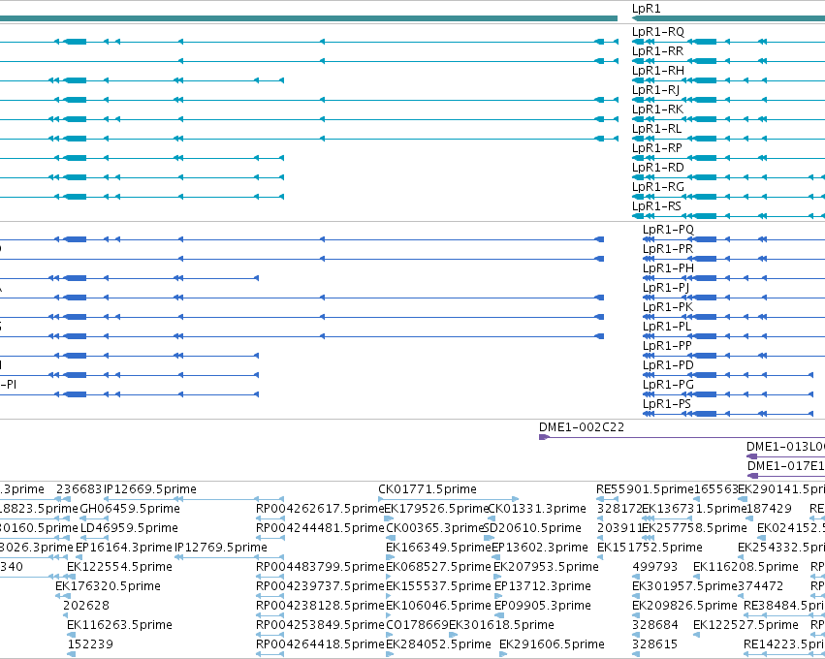
Task: Click the LpR1-RS transcript label
Action: pyautogui.click(x=656, y=206)
